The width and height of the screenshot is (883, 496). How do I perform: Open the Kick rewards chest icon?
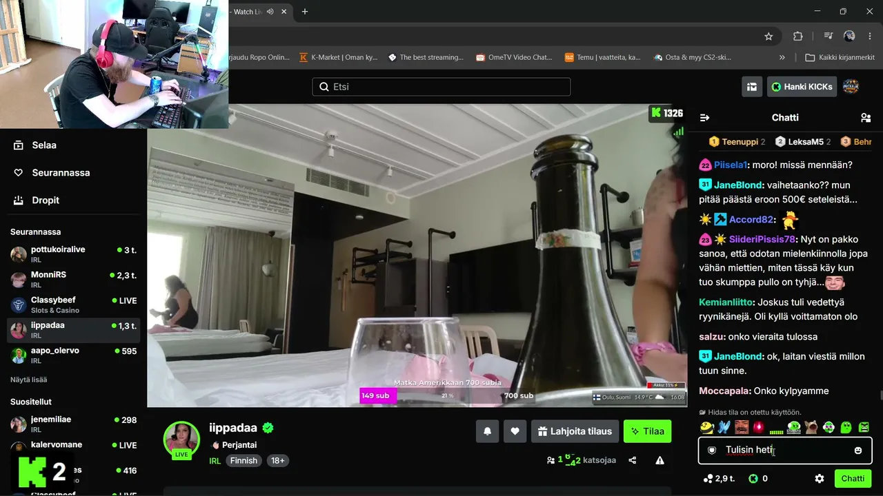point(752,87)
